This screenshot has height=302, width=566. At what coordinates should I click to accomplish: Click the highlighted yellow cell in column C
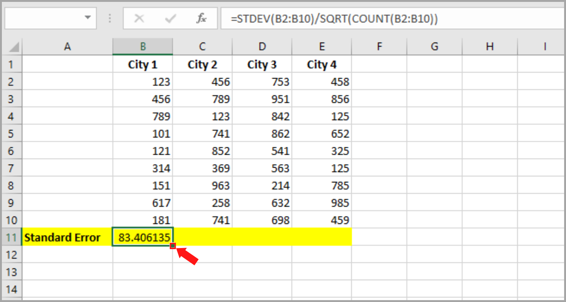202,237
